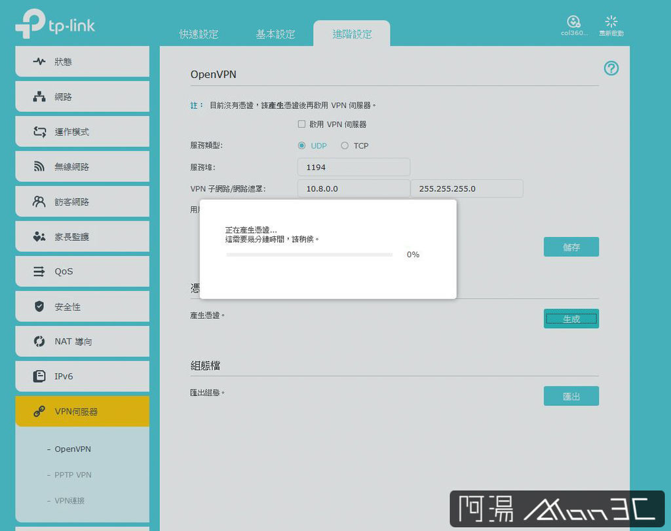Open the 訪客網路 sidebar menu

(x=82, y=202)
